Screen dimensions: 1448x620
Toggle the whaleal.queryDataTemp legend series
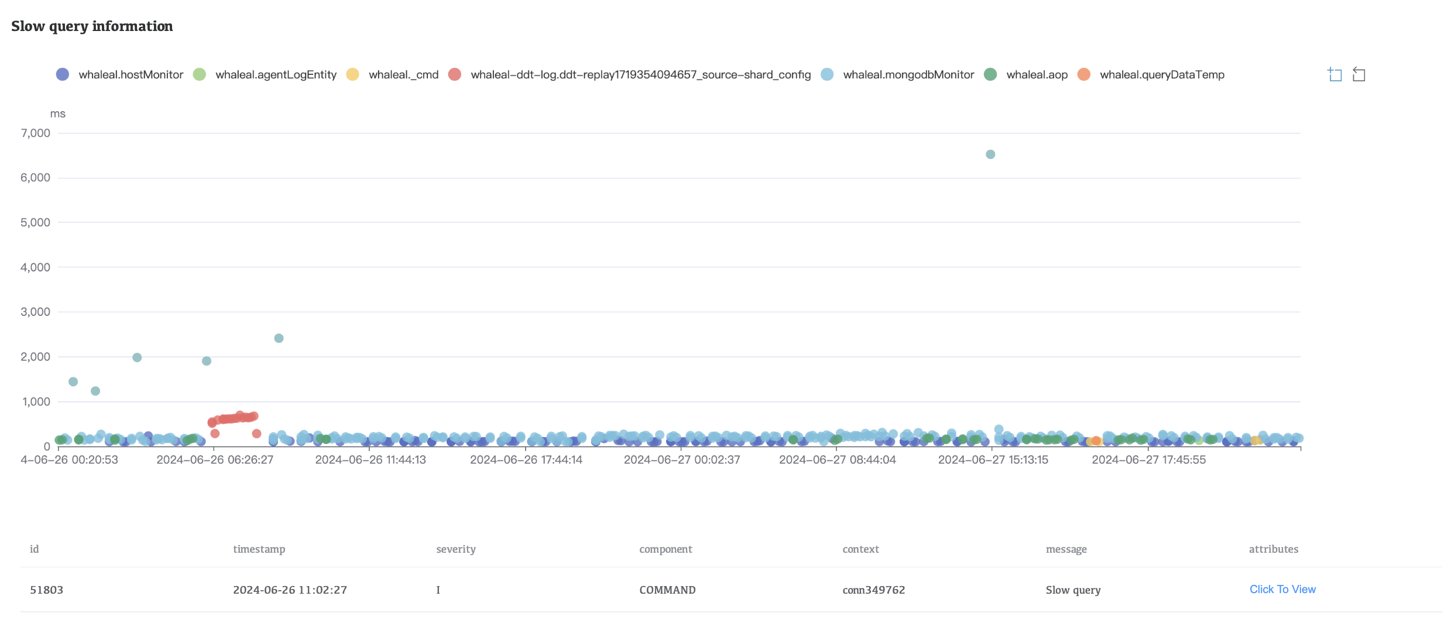click(1151, 74)
